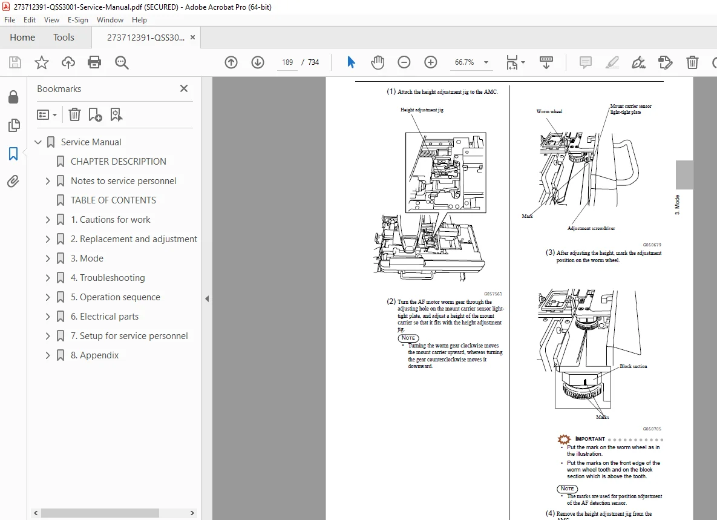717x520 pixels.
Task: Open the File menu
Action: point(10,19)
